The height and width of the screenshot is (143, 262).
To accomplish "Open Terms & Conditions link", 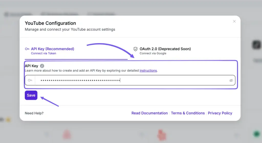I will point(188,113).
